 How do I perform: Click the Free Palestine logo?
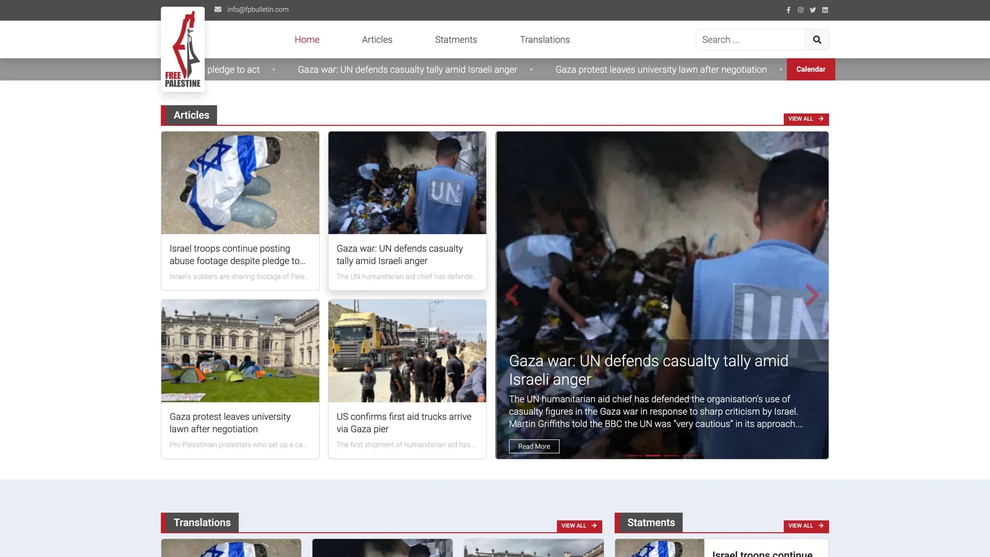tap(183, 49)
